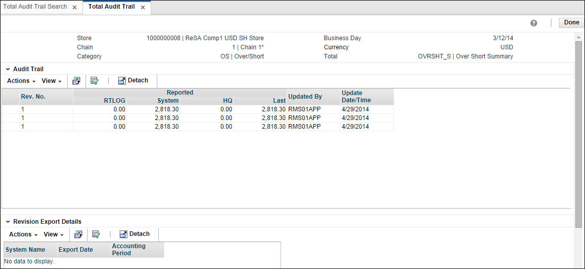Close the Total Audit Trail tab
The width and height of the screenshot is (585, 269).
pos(143,8)
